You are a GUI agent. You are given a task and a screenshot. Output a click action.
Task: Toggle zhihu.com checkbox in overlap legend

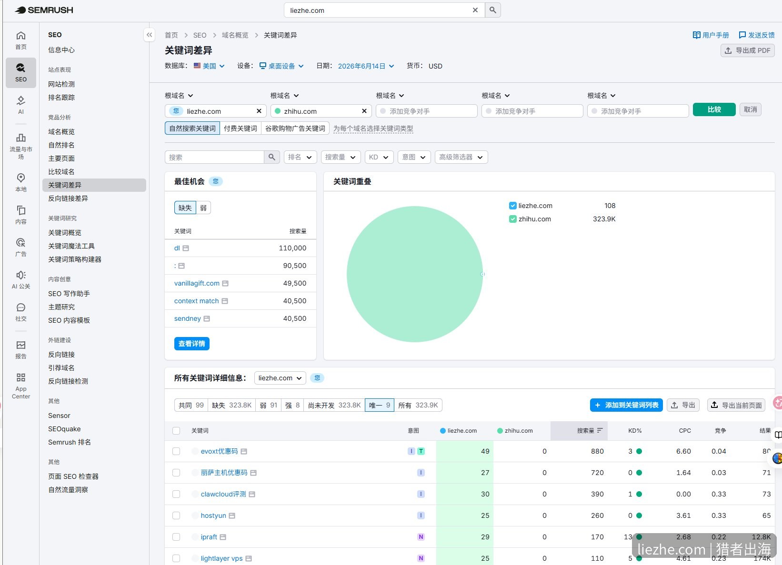pyautogui.click(x=513, y=219)
